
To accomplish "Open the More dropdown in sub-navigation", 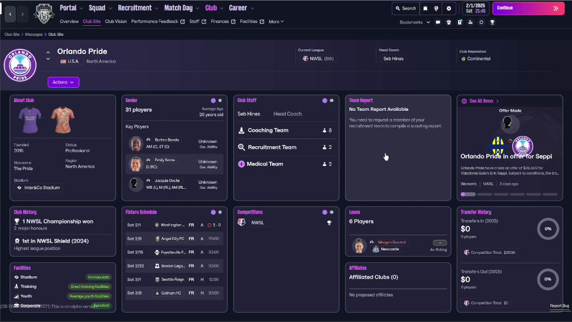I will click(276, 22).
